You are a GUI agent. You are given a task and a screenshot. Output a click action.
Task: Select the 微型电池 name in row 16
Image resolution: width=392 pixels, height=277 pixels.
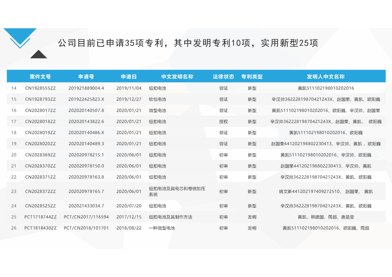157,110
